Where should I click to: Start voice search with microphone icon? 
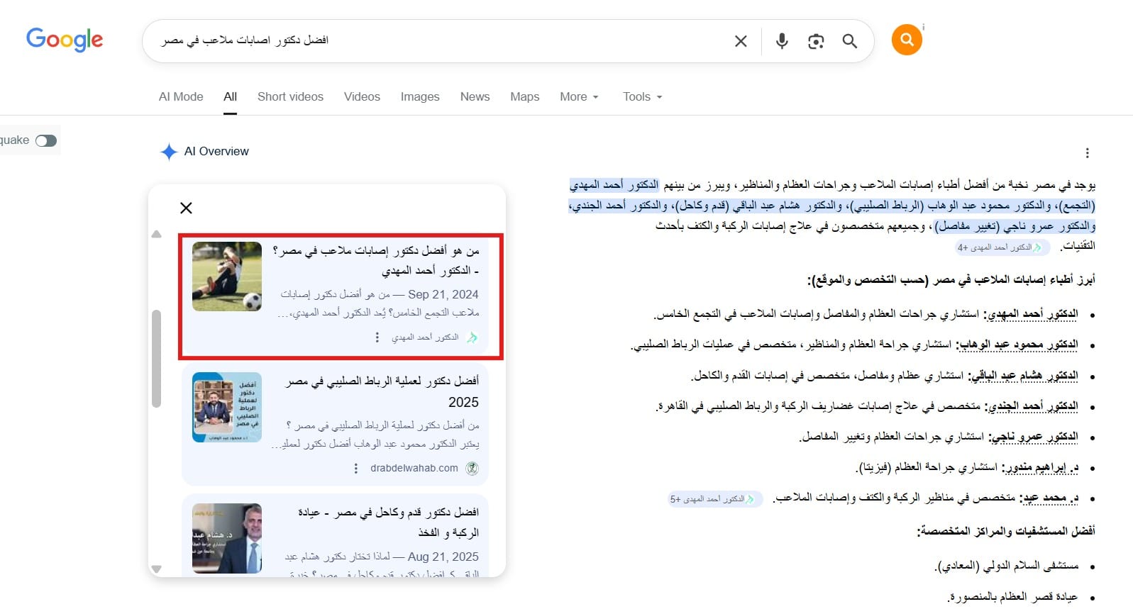tap(781, 41)
